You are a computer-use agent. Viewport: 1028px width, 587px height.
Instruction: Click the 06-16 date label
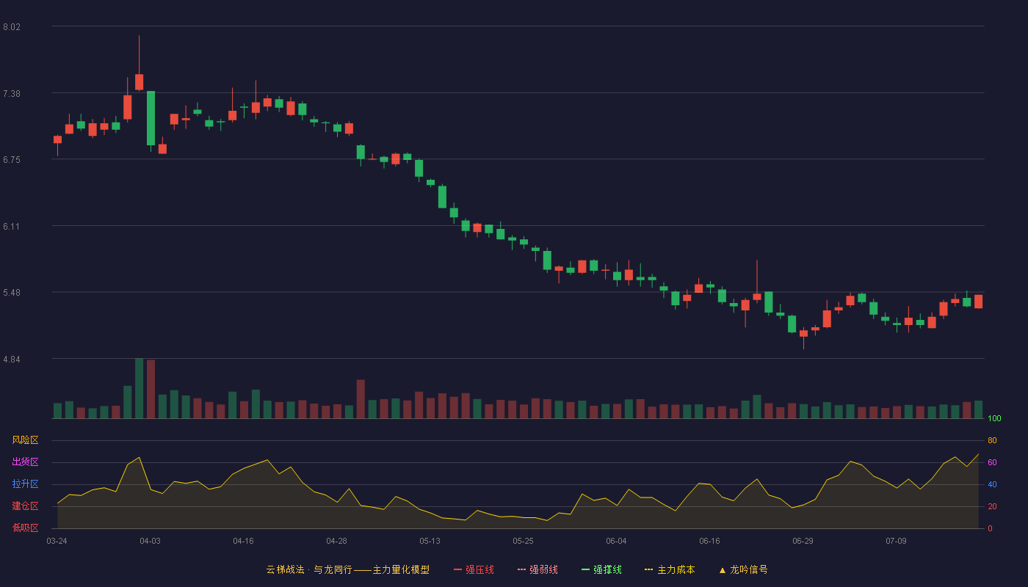point(709,541)
